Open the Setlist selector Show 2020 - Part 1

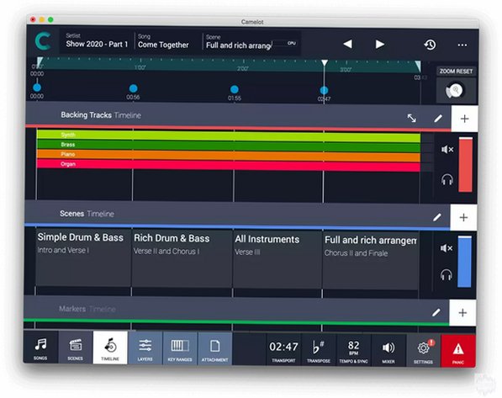[97, 40]
